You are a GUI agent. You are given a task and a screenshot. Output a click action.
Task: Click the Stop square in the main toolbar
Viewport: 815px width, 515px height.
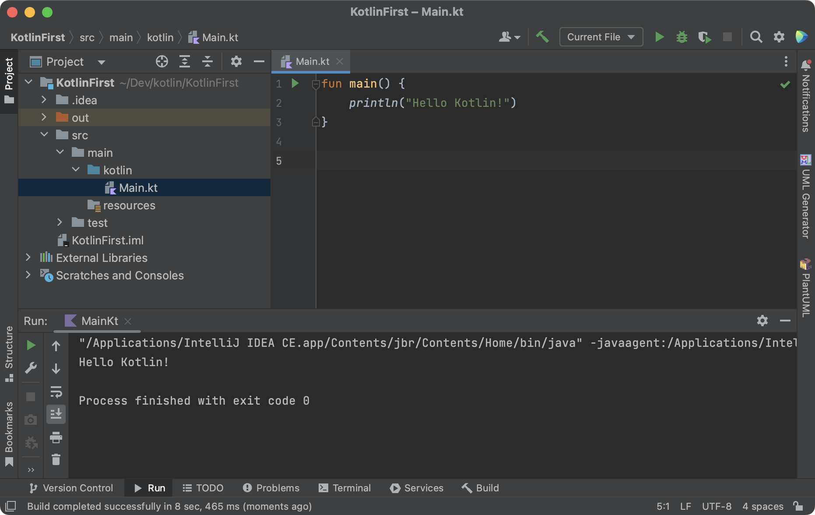coord(727,37)
